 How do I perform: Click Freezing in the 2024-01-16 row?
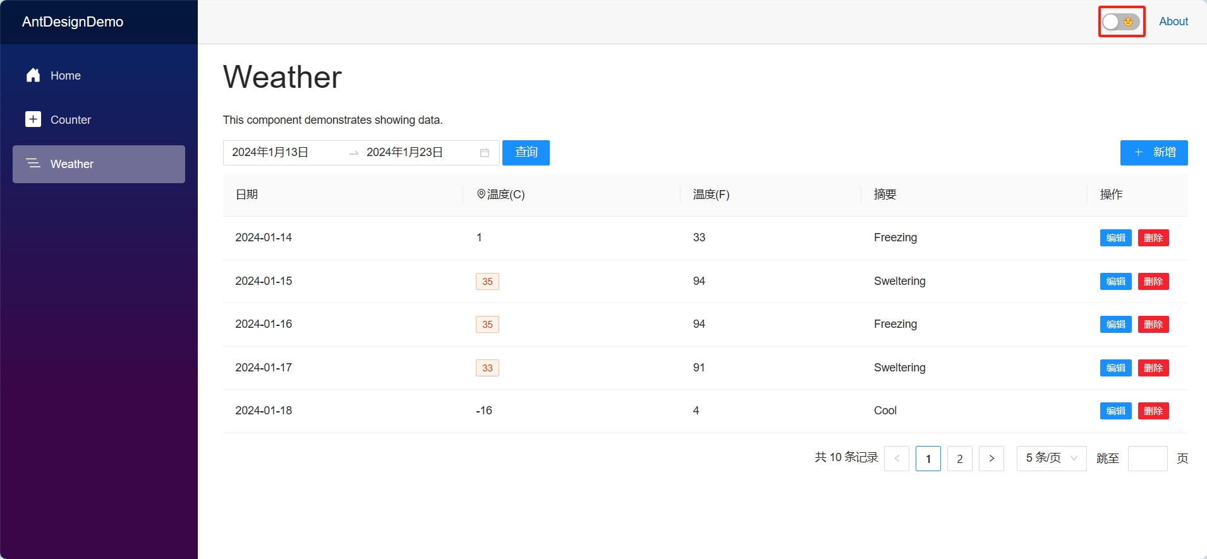895,324
